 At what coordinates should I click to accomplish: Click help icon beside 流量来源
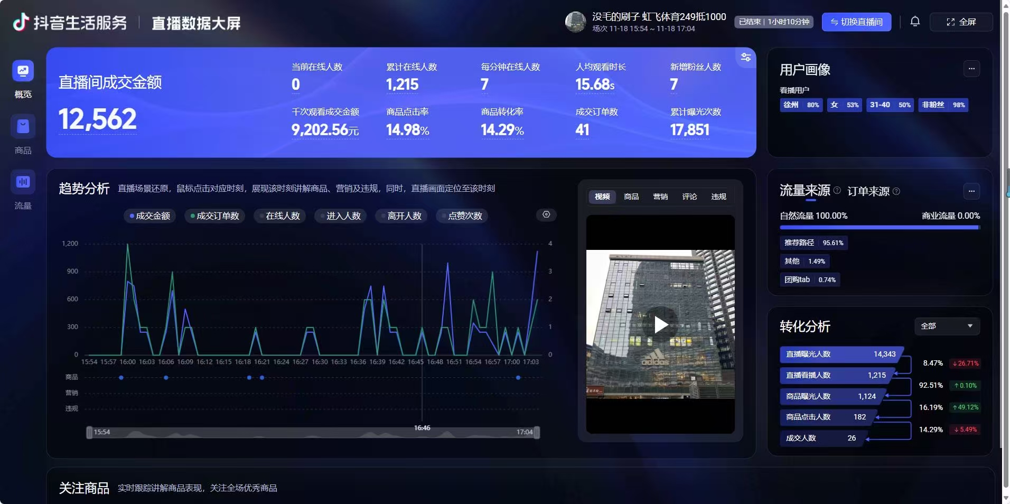click(x=837, y=191)
